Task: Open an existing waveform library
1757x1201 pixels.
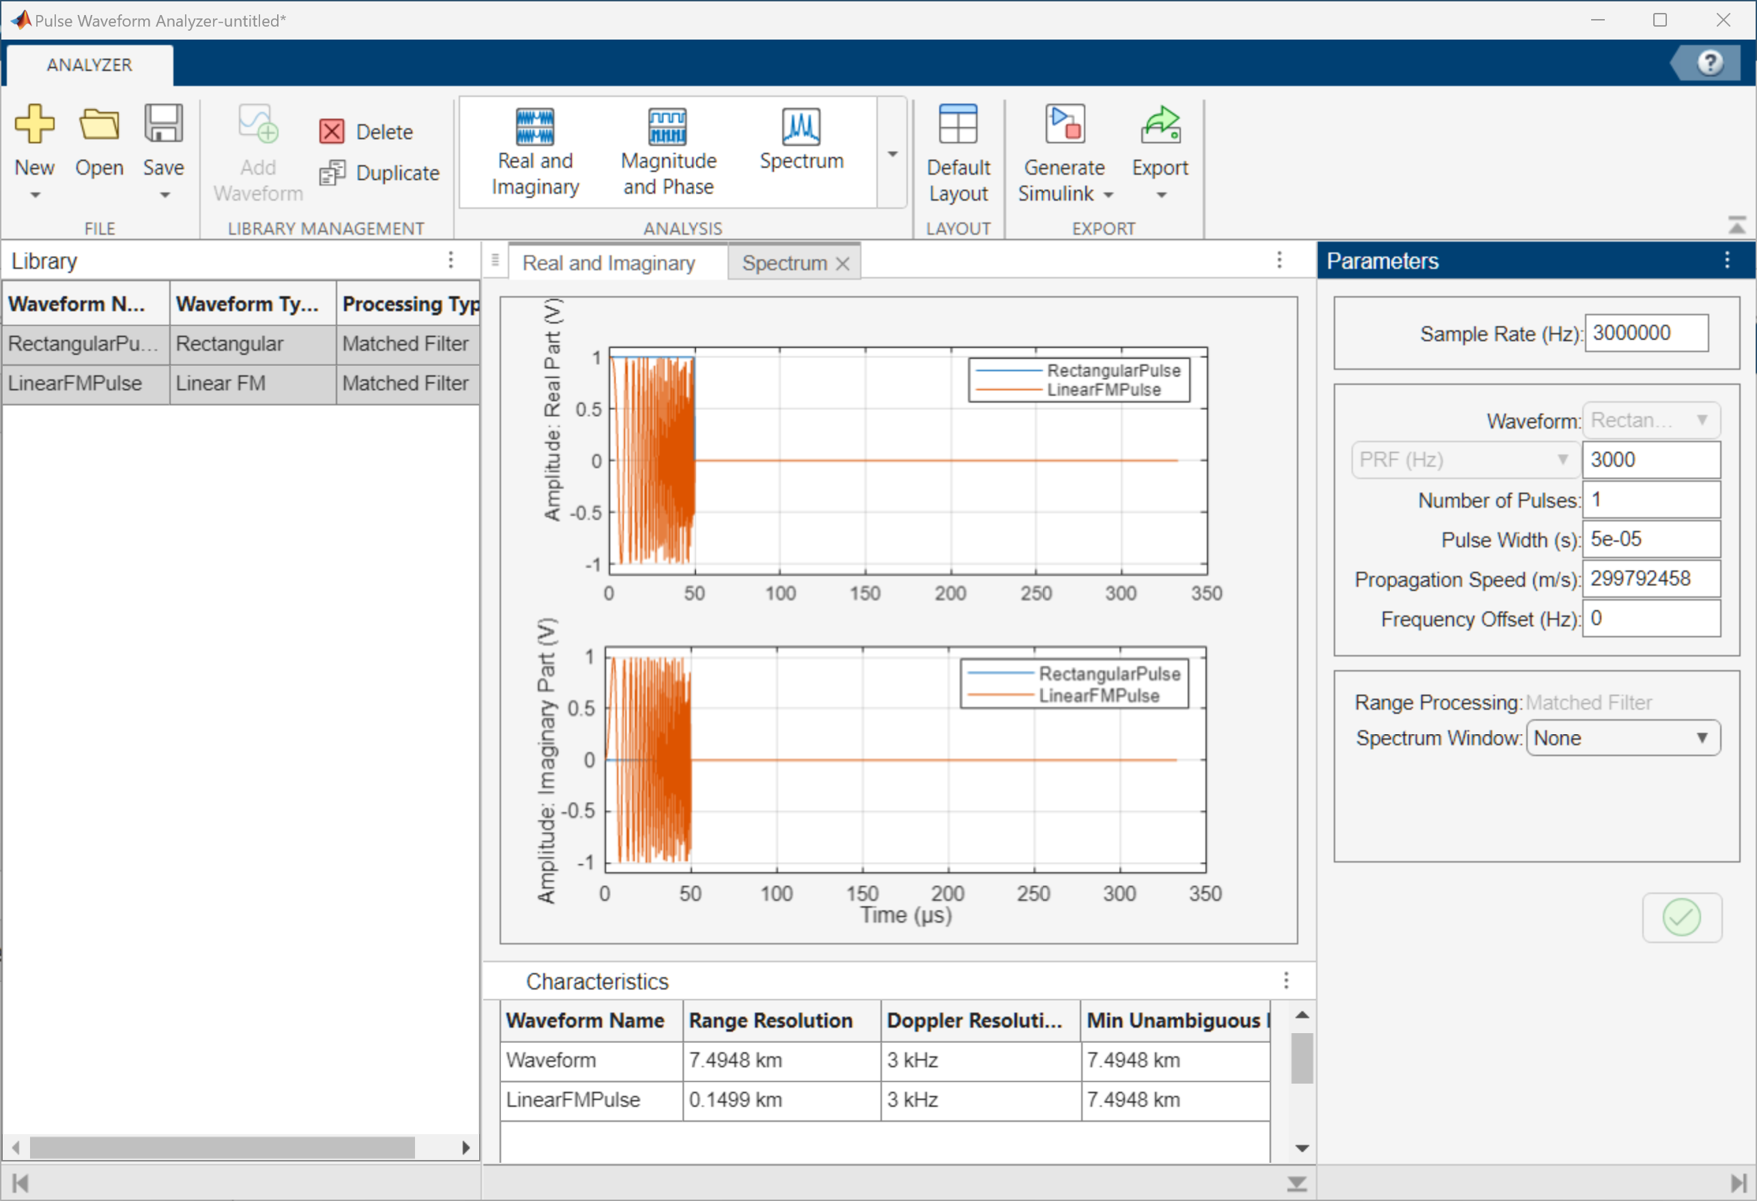Action: point(98,147)
